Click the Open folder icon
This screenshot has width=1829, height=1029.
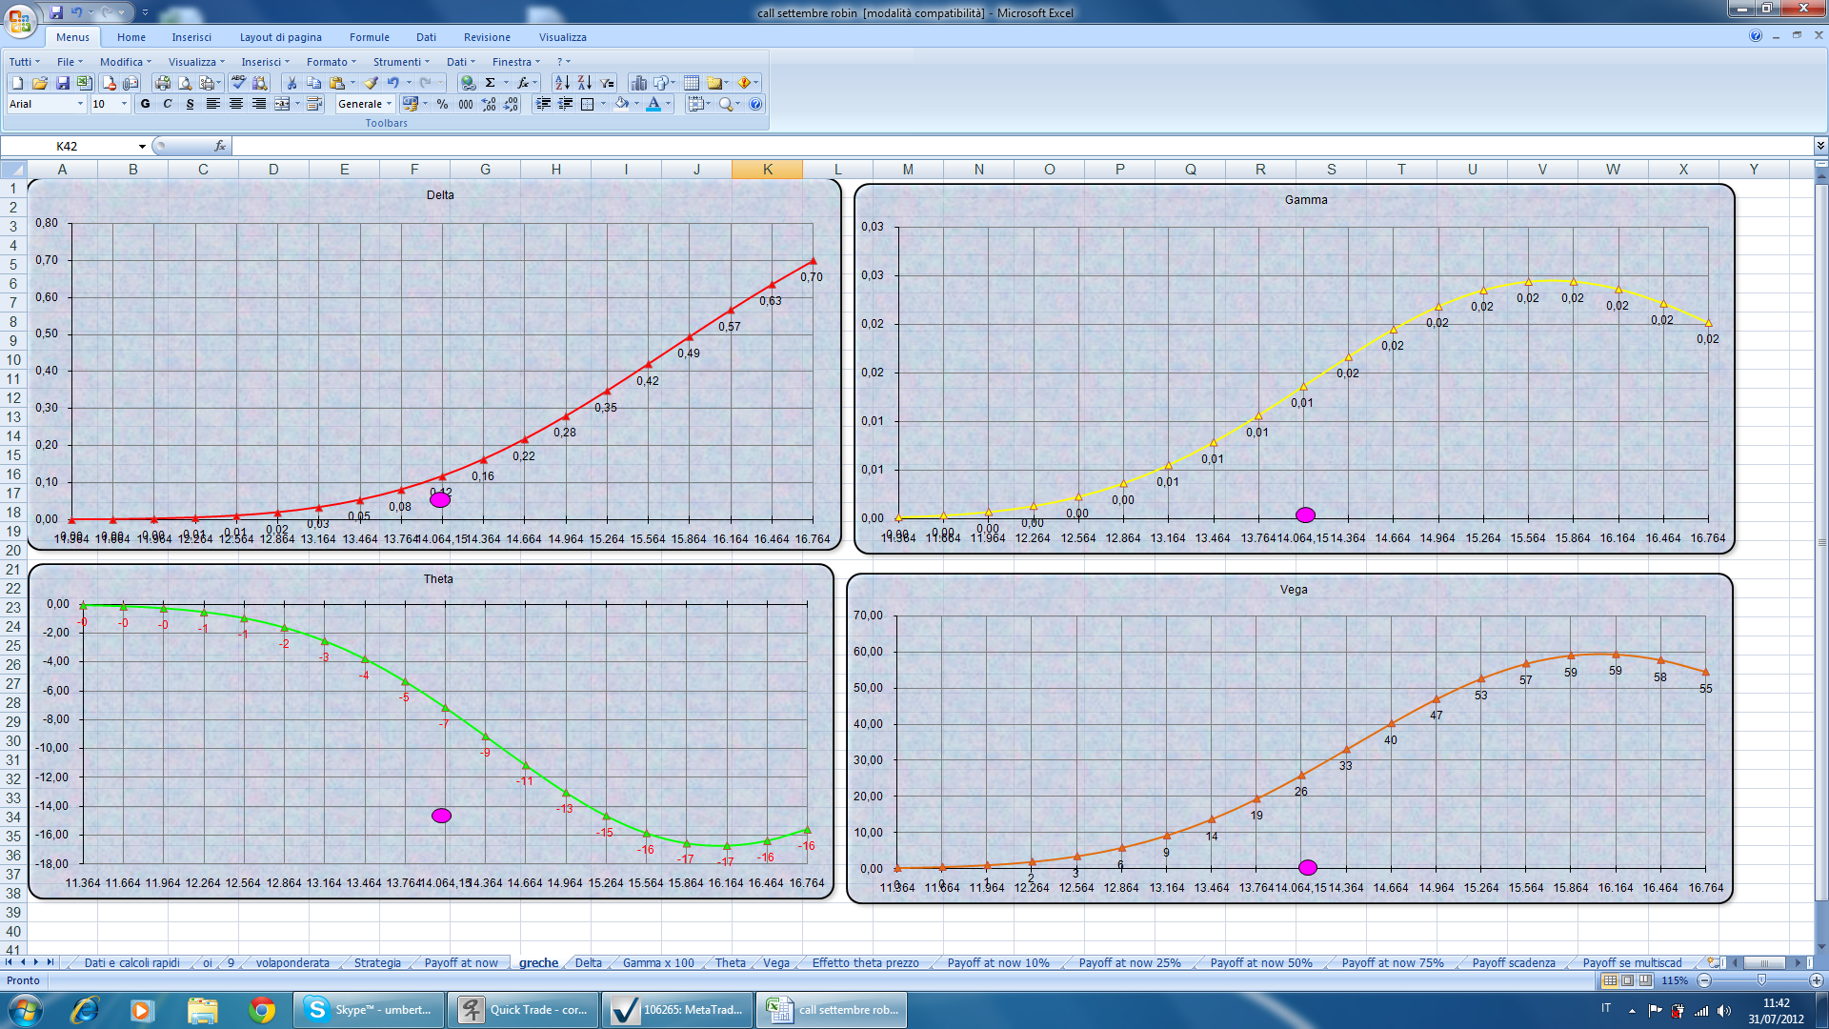pyautogui.click(x=40, y=83)
